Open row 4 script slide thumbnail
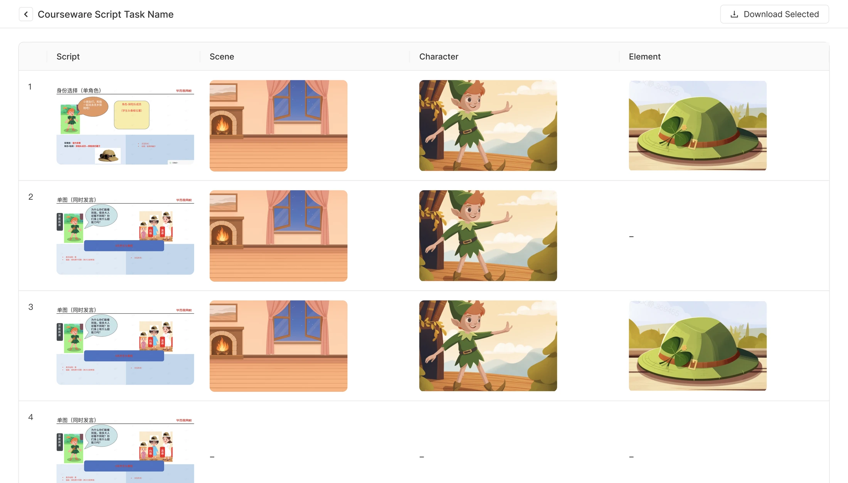848x483 pixels. tap(125, 450)
